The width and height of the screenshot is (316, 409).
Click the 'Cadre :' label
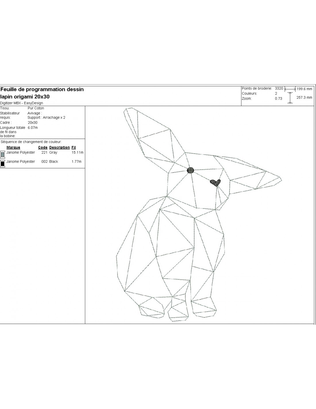pos(6,123)
